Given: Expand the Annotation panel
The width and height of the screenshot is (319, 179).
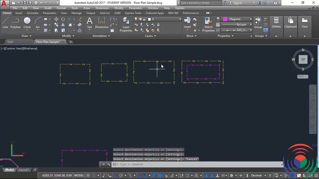Looking at the screenshot, I should [x=101, y=36].
